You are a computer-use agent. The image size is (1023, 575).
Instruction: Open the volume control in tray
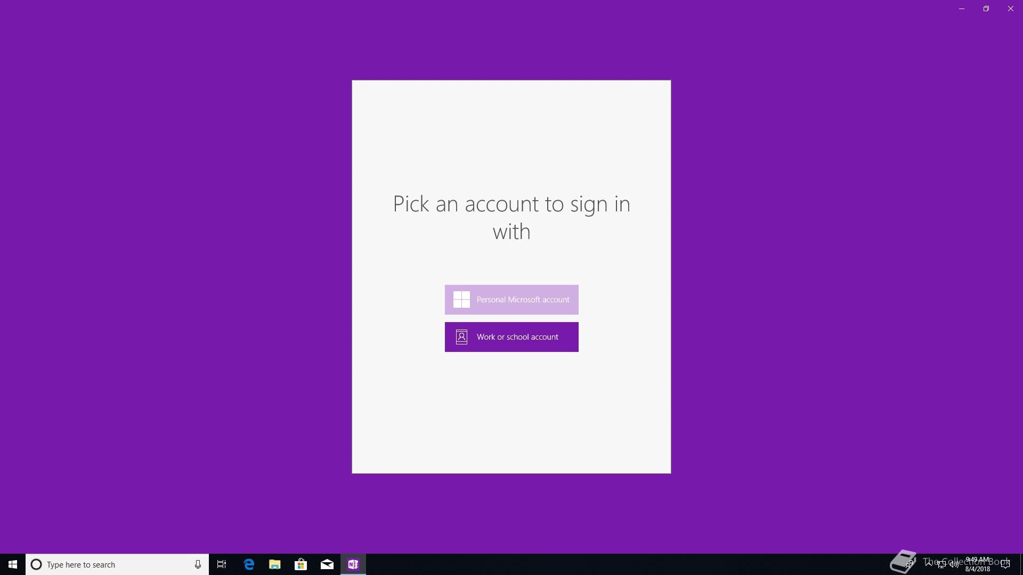tap(954, 564)
